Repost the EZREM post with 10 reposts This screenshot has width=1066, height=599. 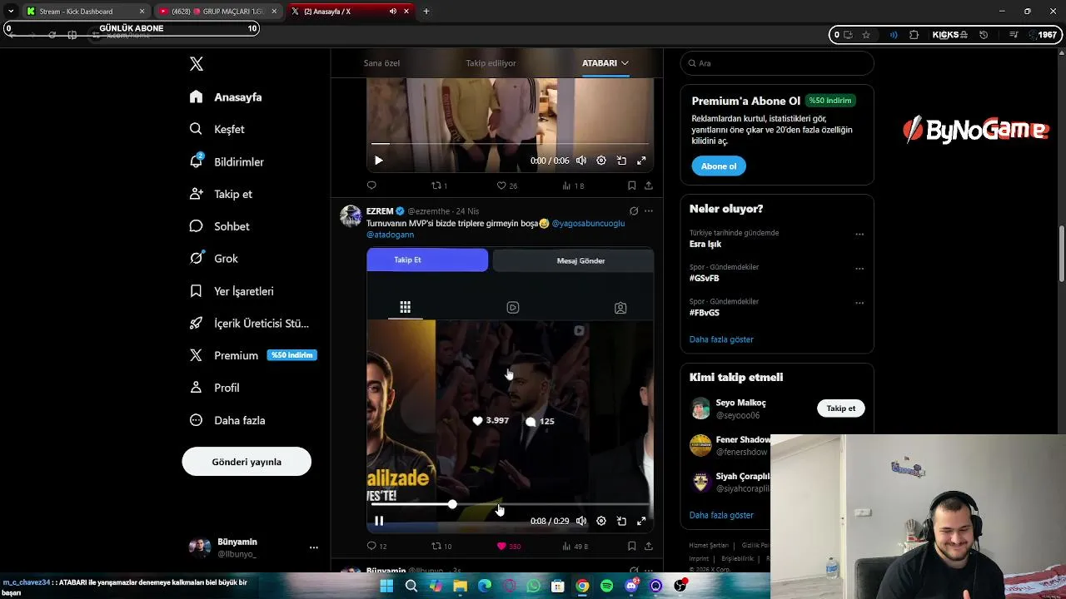pos(441,547)
